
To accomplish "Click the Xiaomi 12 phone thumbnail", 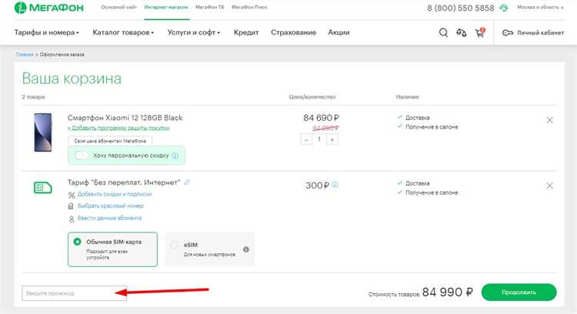I will [43, 132].
